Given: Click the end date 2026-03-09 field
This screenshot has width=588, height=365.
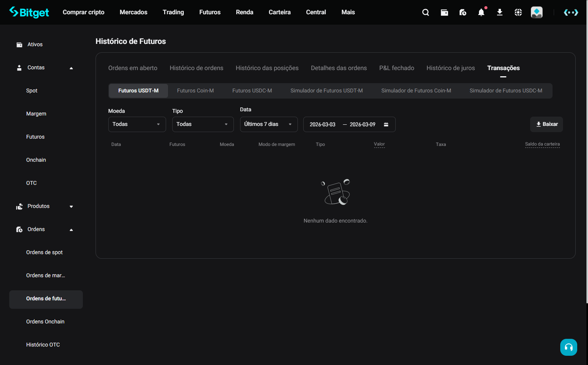Looking at the screenshot, I should pos(363,124).
